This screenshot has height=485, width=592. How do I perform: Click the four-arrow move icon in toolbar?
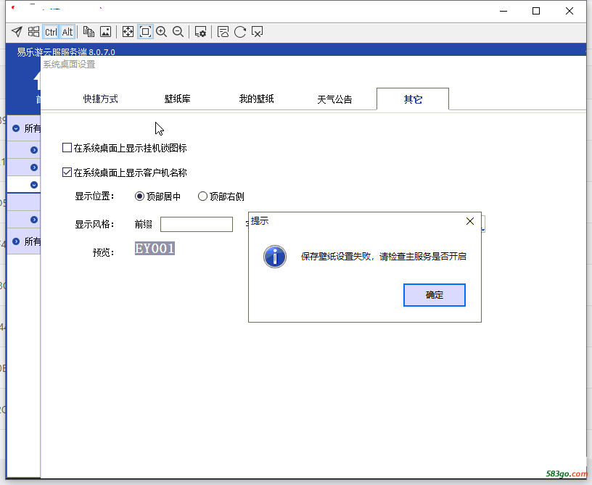click(x=128, y=32)
